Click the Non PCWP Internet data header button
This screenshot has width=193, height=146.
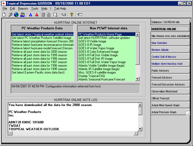108,28
